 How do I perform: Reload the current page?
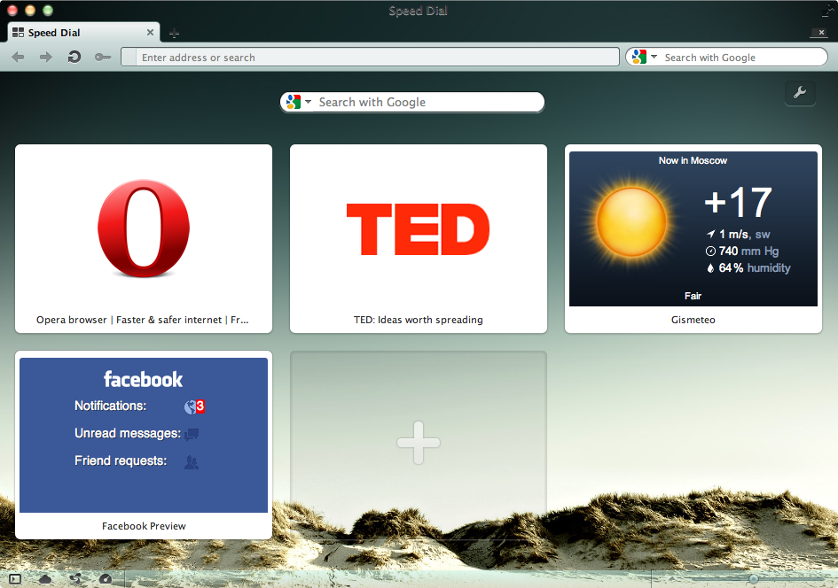tap(74, 56)
